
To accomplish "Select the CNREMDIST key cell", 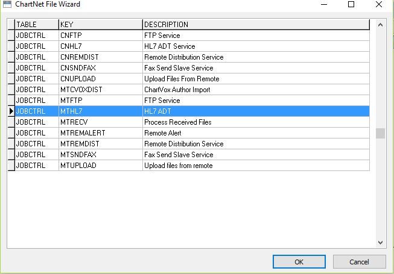I will [x=101, y=57].
